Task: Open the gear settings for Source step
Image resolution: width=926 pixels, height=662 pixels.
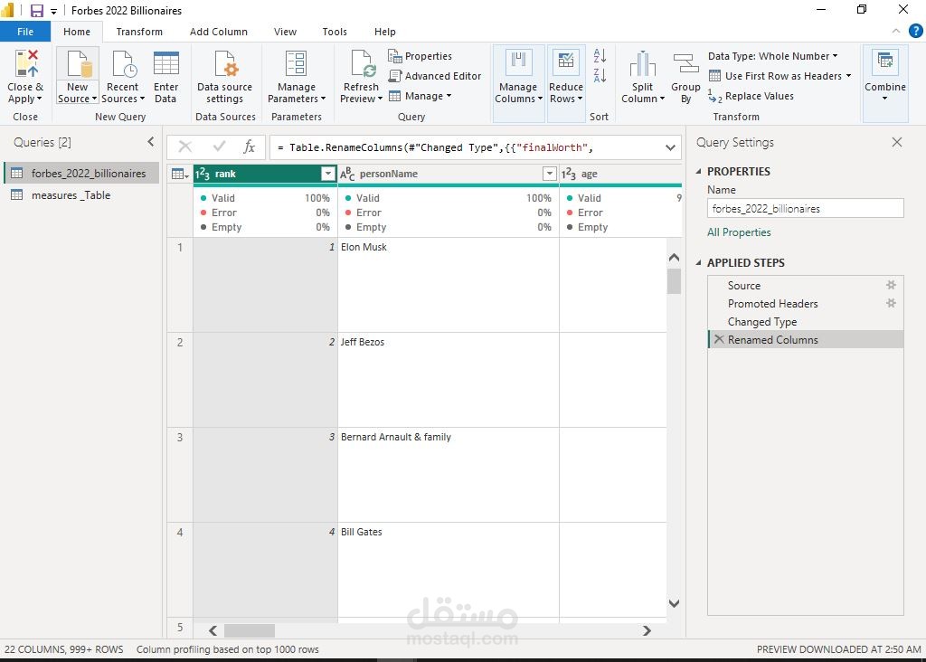Action: [x=891, y=285]
